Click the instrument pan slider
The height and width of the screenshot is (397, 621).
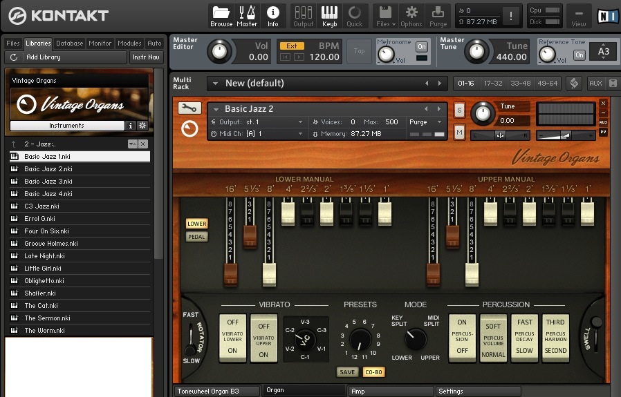pos(500,135)
